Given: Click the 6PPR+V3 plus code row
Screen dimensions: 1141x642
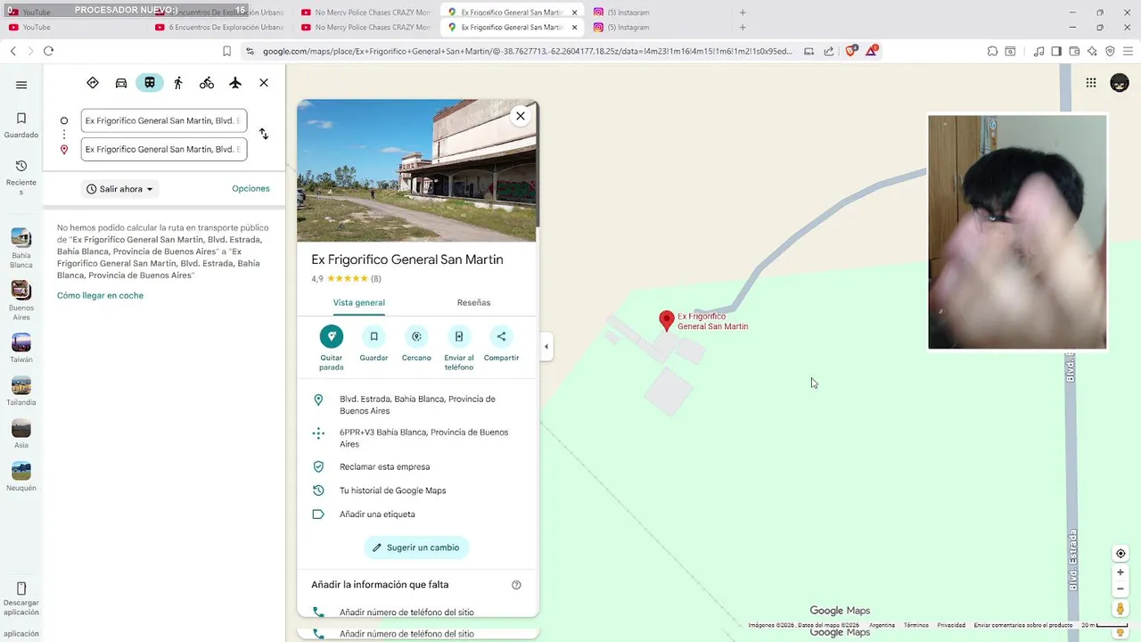Looking at the screenshot, I should point(418,438).
